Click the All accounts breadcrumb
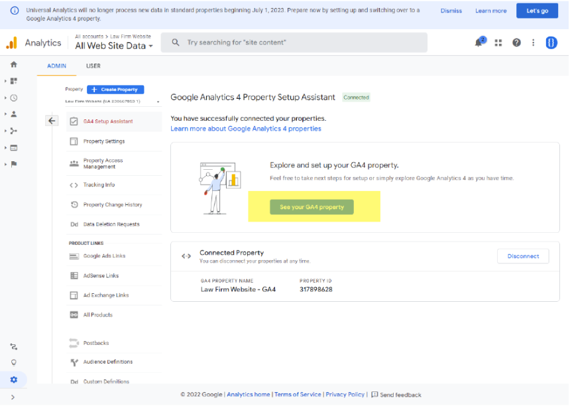The width and height of the screenshot is (570, 408). tap(89, 36)
